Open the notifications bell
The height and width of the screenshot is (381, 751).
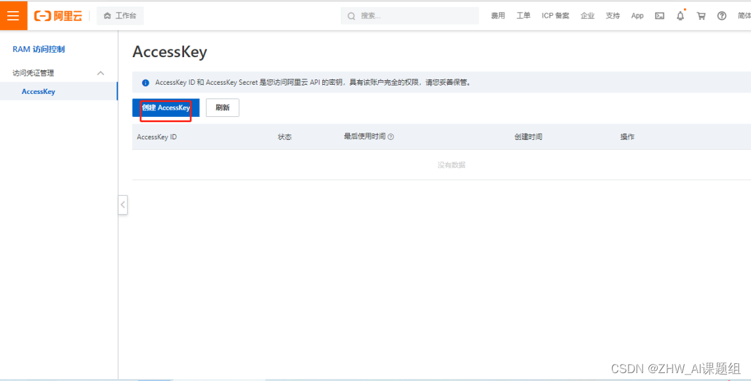680,16
